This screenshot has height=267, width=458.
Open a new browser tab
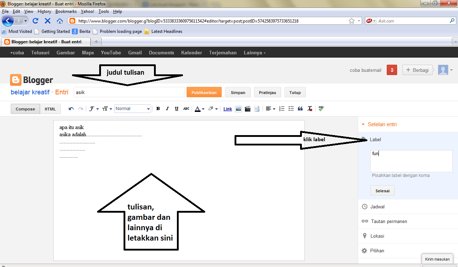tap(96, 42)
